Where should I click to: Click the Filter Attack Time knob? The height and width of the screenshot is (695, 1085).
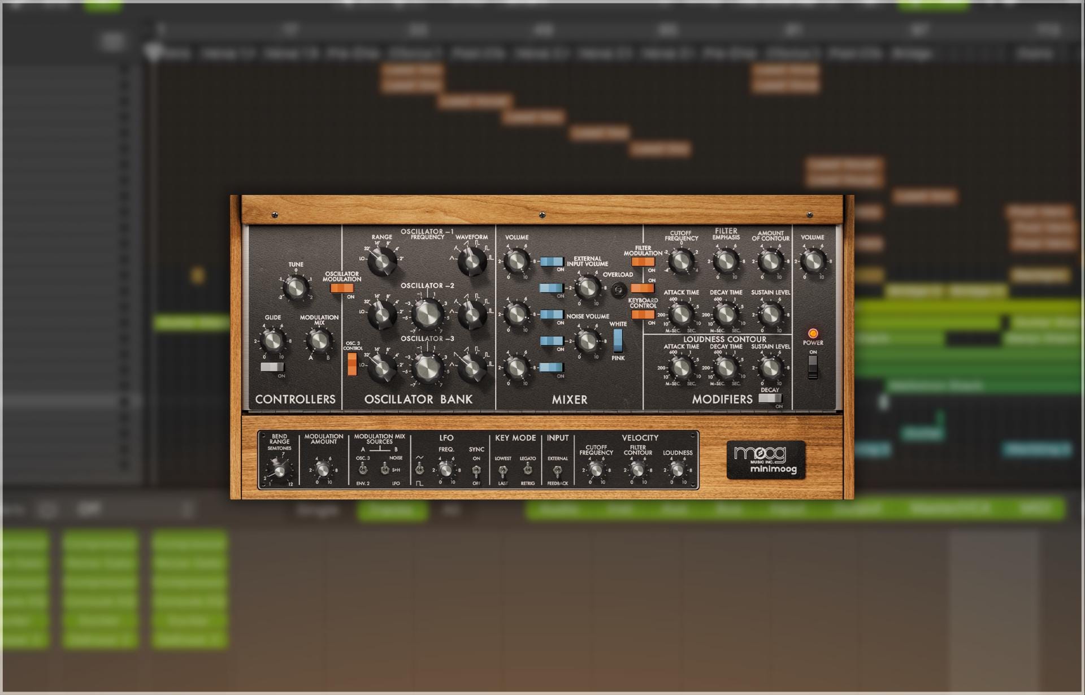(681, 314)
